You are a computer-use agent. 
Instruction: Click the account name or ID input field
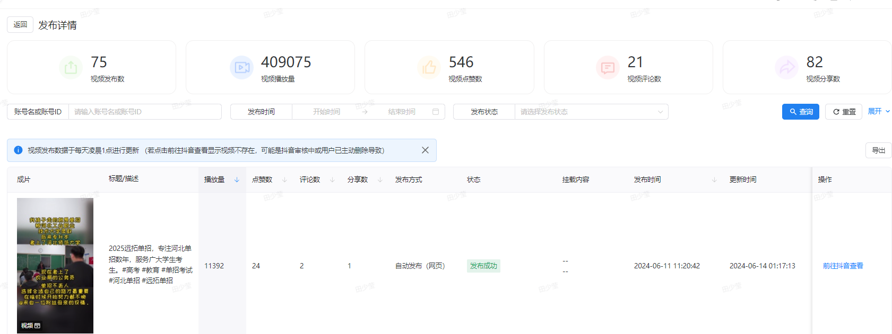(144, 112)
